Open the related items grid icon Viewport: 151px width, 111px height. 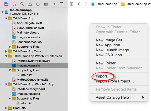pyautogui.click(x=71, y=4)
